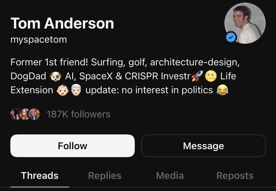Click the white-haired old man emoji
The height and width of the screenshot is (191, 276).
pos(76,90)
